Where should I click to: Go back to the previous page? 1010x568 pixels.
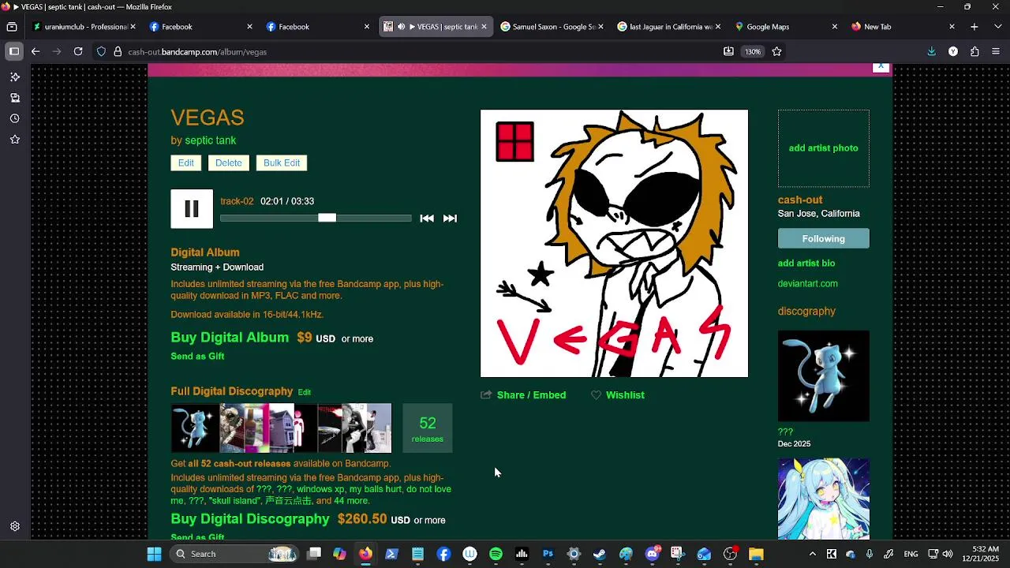(x=36, y=51)
